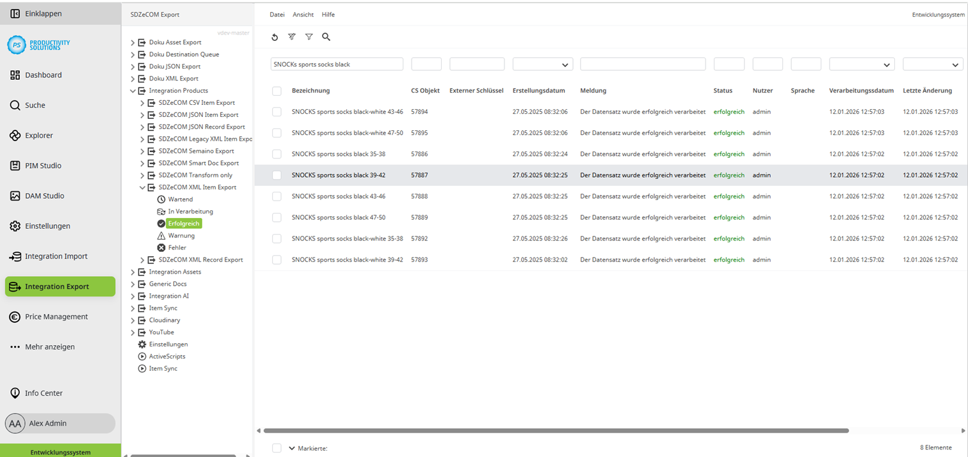Select the Cloudinary tree item
Viewport: 968px width, 457px height.
click(x=165, y=320)
